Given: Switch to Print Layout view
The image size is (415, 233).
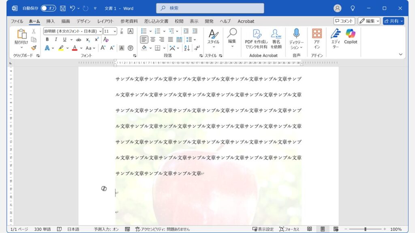Looking at the screenshot, I should 323,229.
